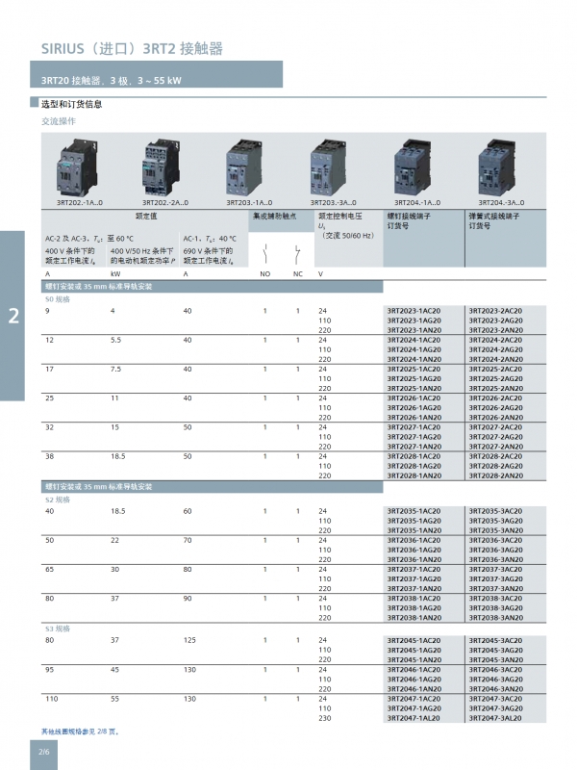Select order number 3RT2045-1AC20

coord(414,641)
